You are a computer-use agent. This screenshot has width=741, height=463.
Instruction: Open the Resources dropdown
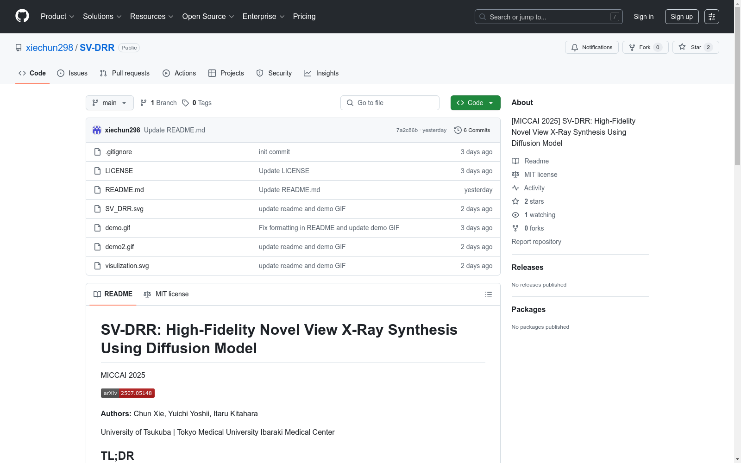tap(151, 17)
